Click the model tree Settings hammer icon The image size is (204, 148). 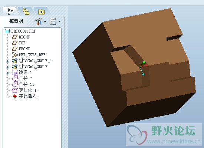point(39,21)
